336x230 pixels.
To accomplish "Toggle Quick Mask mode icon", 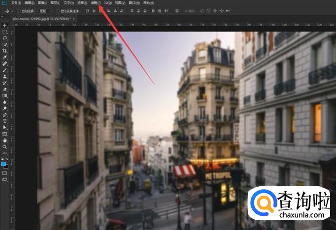I will click(4, 173).
